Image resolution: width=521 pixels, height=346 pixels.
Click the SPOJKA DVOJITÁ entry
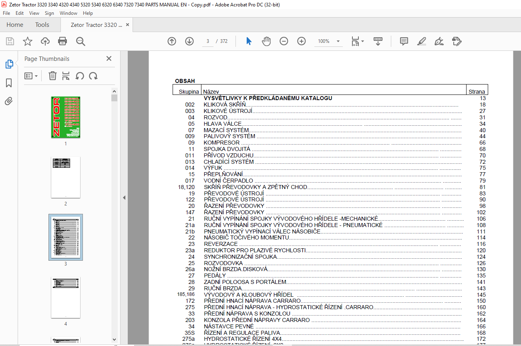[x=227, y=149]
